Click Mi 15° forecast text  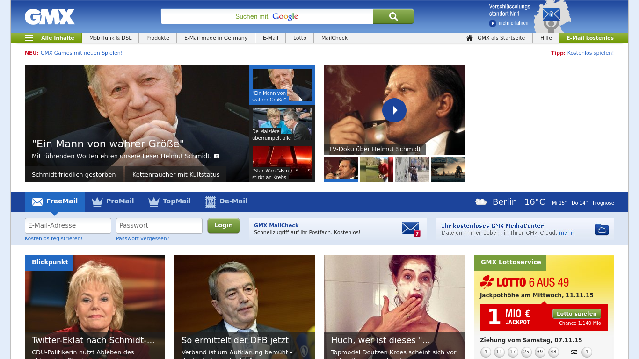click(559, 203)
